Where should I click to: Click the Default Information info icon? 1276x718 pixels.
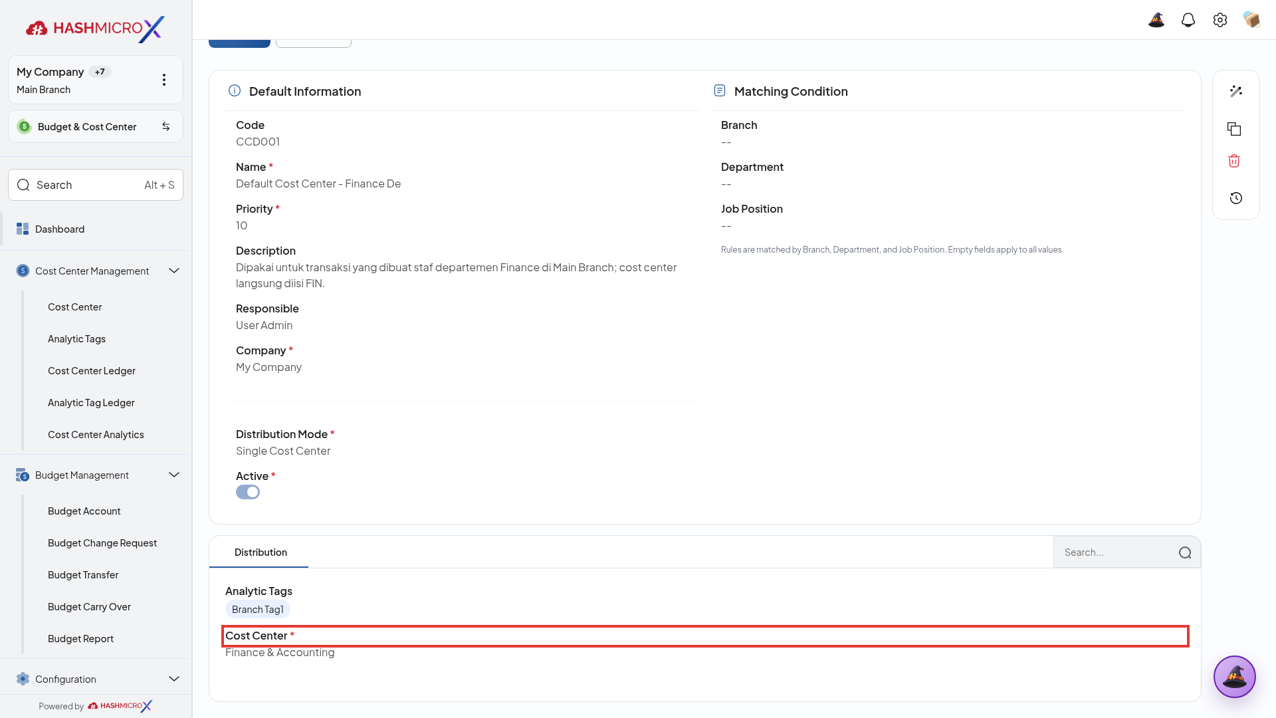click(235, 90)
